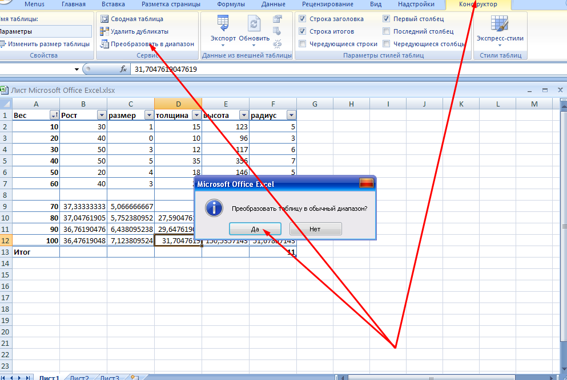Open the Главная ribbon tab
The height and width of the screenshot is (380, 567).
point(74,5)
